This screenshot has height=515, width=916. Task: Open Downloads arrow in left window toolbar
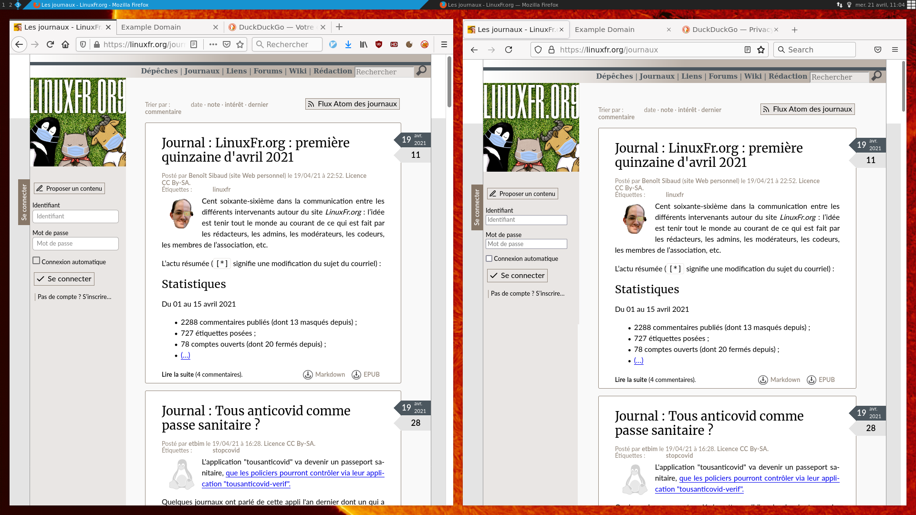(348, 44)
